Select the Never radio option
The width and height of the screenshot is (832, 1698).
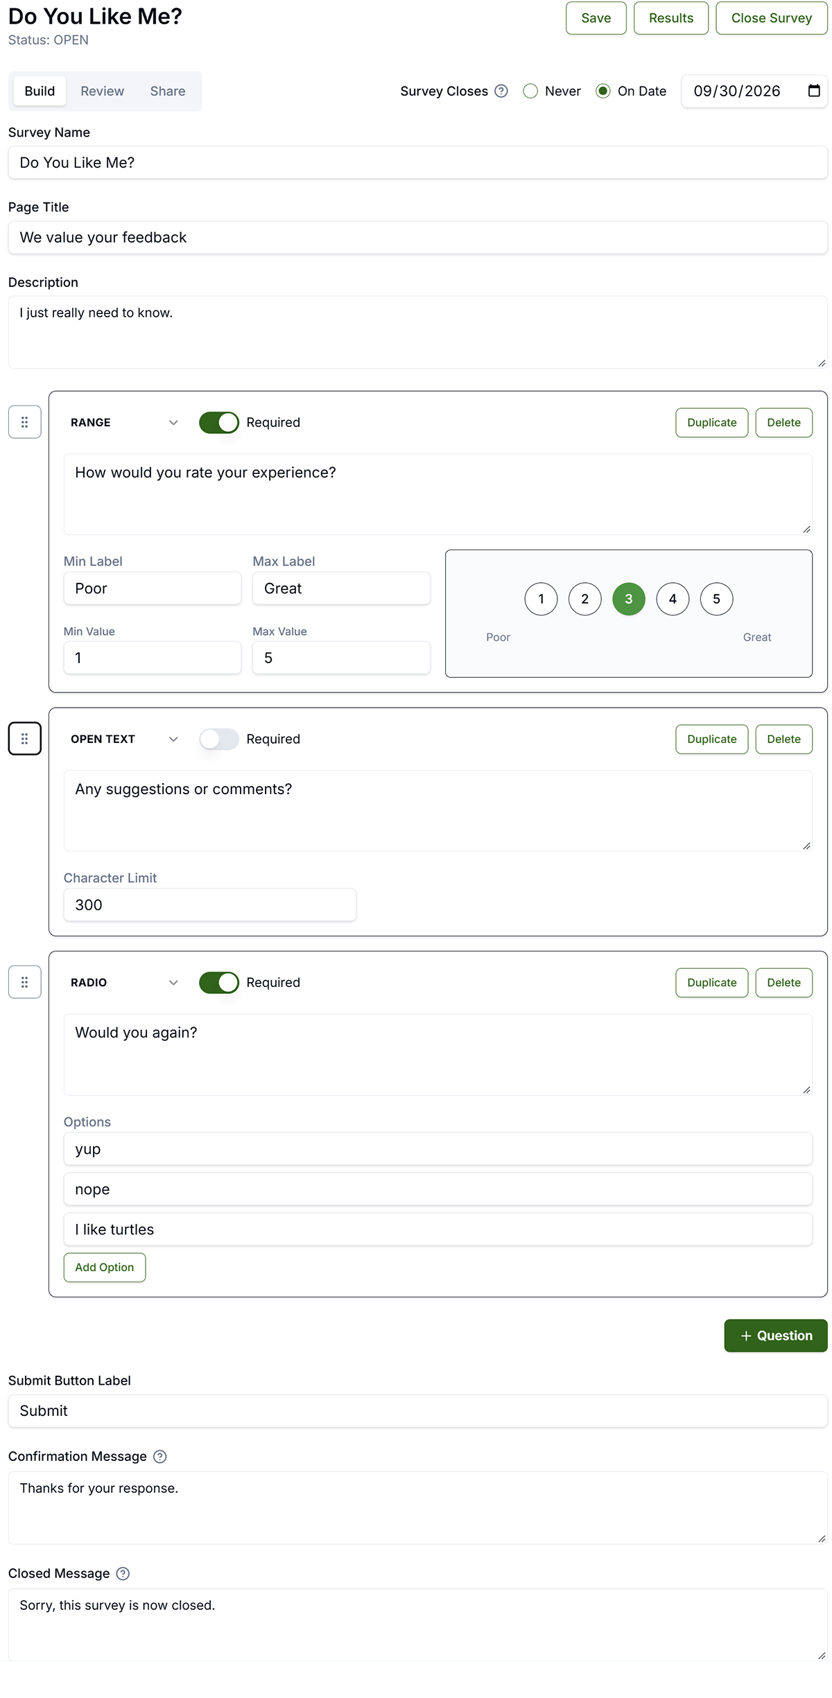530,91
